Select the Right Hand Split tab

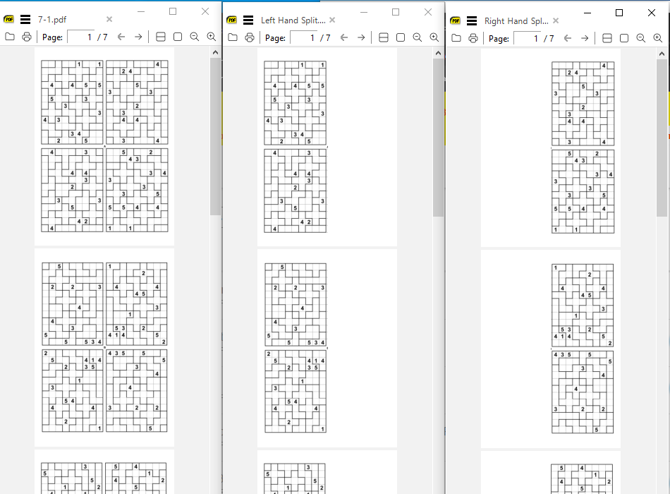[x=516, y=21]
